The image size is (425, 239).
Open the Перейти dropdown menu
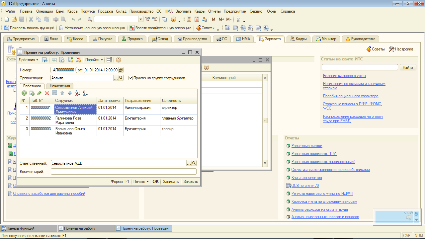94,60
